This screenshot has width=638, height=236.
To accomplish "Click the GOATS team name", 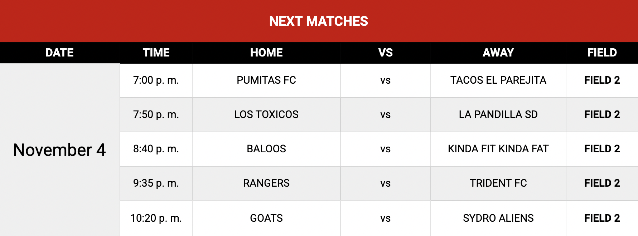I will pos(266,218).
